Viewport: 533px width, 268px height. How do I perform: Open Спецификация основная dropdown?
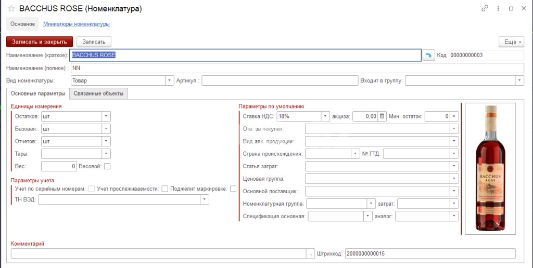click(368, 216)
